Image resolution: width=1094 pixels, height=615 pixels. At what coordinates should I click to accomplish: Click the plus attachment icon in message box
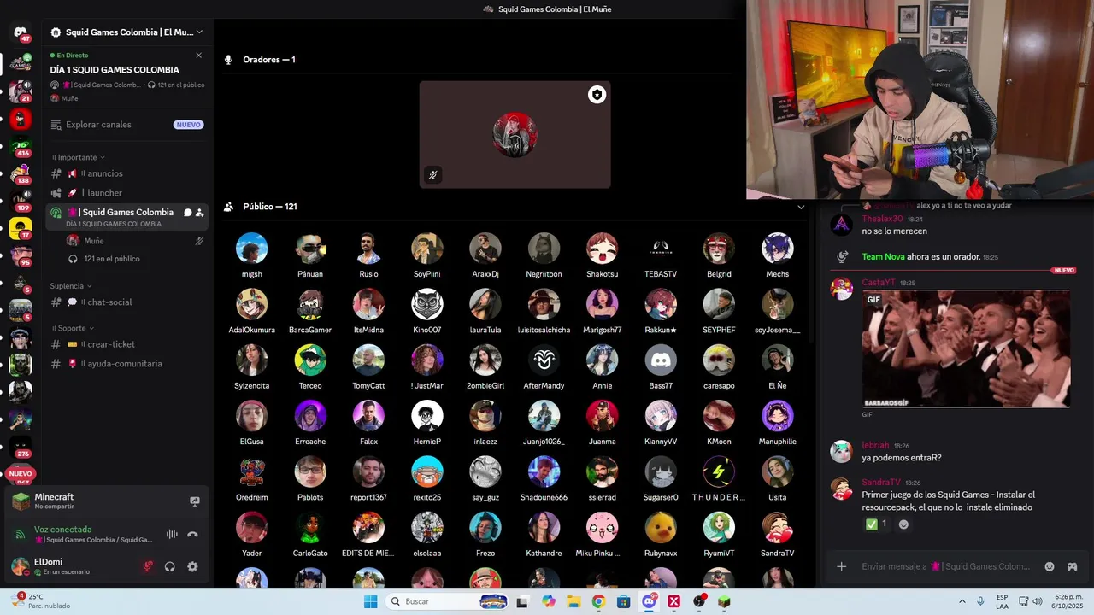click(841, 566)
